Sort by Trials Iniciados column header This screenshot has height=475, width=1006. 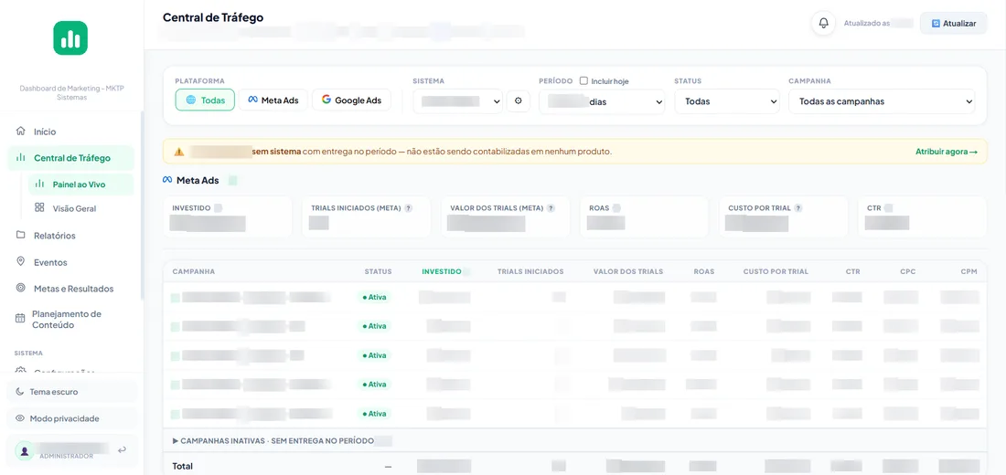[x=530, y=272]
